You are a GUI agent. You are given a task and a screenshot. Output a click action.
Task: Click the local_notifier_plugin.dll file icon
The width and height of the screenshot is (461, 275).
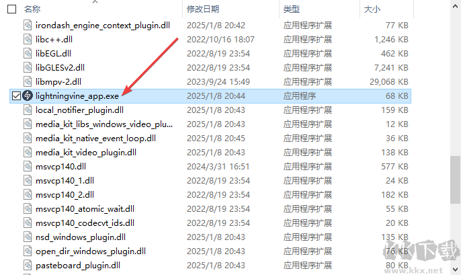point(28,110)
